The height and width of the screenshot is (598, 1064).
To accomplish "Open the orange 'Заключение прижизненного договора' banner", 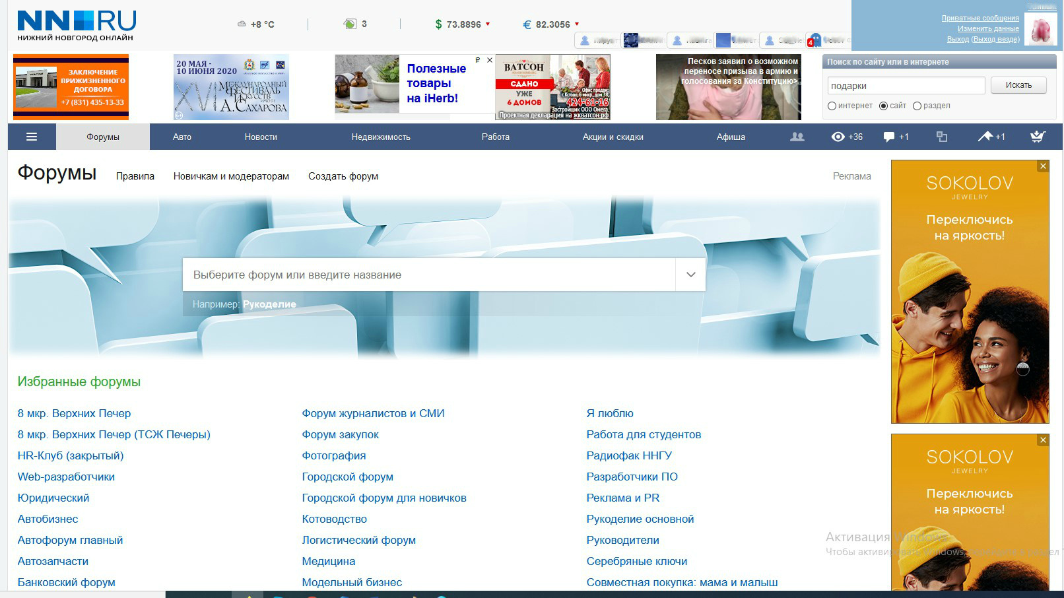I will pyautogui.click(x=71, y=87).
